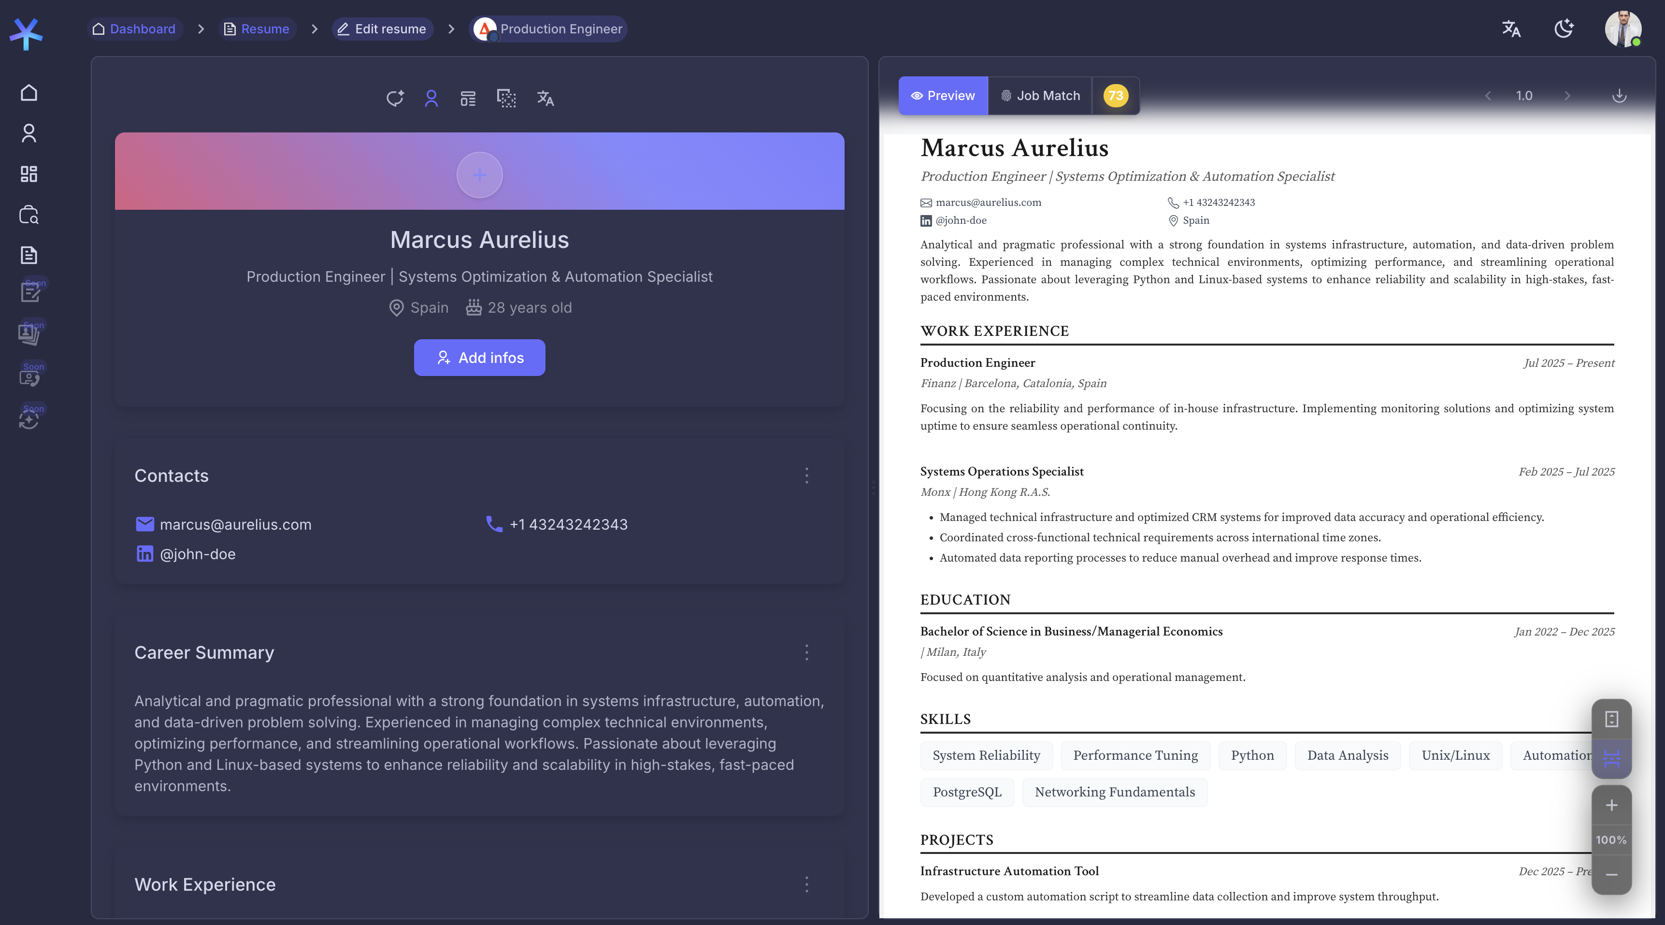Screen dimensions: 1665x925
Task: Open the dashboard grid icon in sidebar
Action: click(29, 174)
